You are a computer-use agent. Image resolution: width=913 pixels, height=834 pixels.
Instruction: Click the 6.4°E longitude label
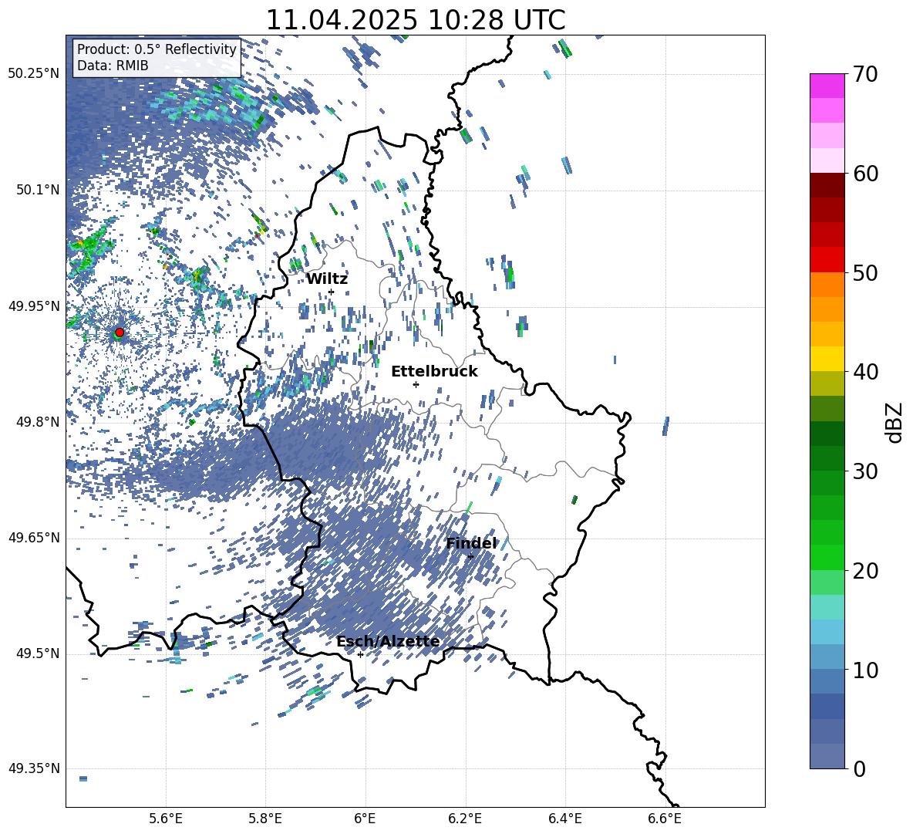[x=565, y=819]
